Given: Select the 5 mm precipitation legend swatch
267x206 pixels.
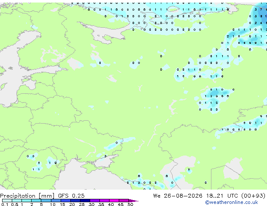Looking at the screenshot, I should (46, 201).
